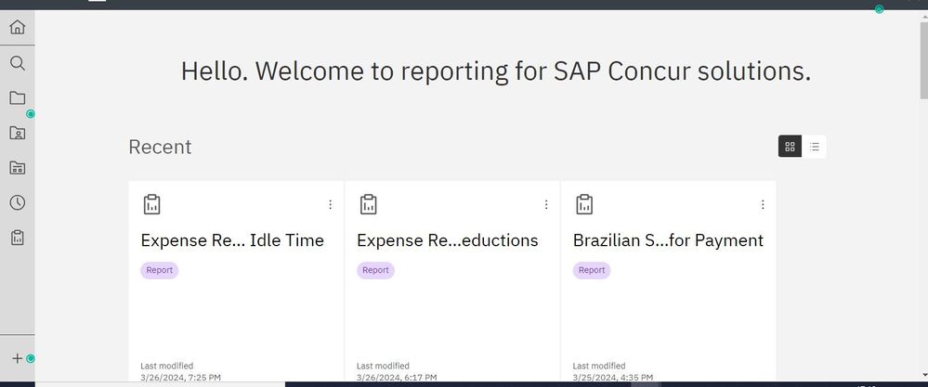This screenshot has width=928, height=387.
Task: Switch Recent section to list view
Action: click(x=815, y=147)
